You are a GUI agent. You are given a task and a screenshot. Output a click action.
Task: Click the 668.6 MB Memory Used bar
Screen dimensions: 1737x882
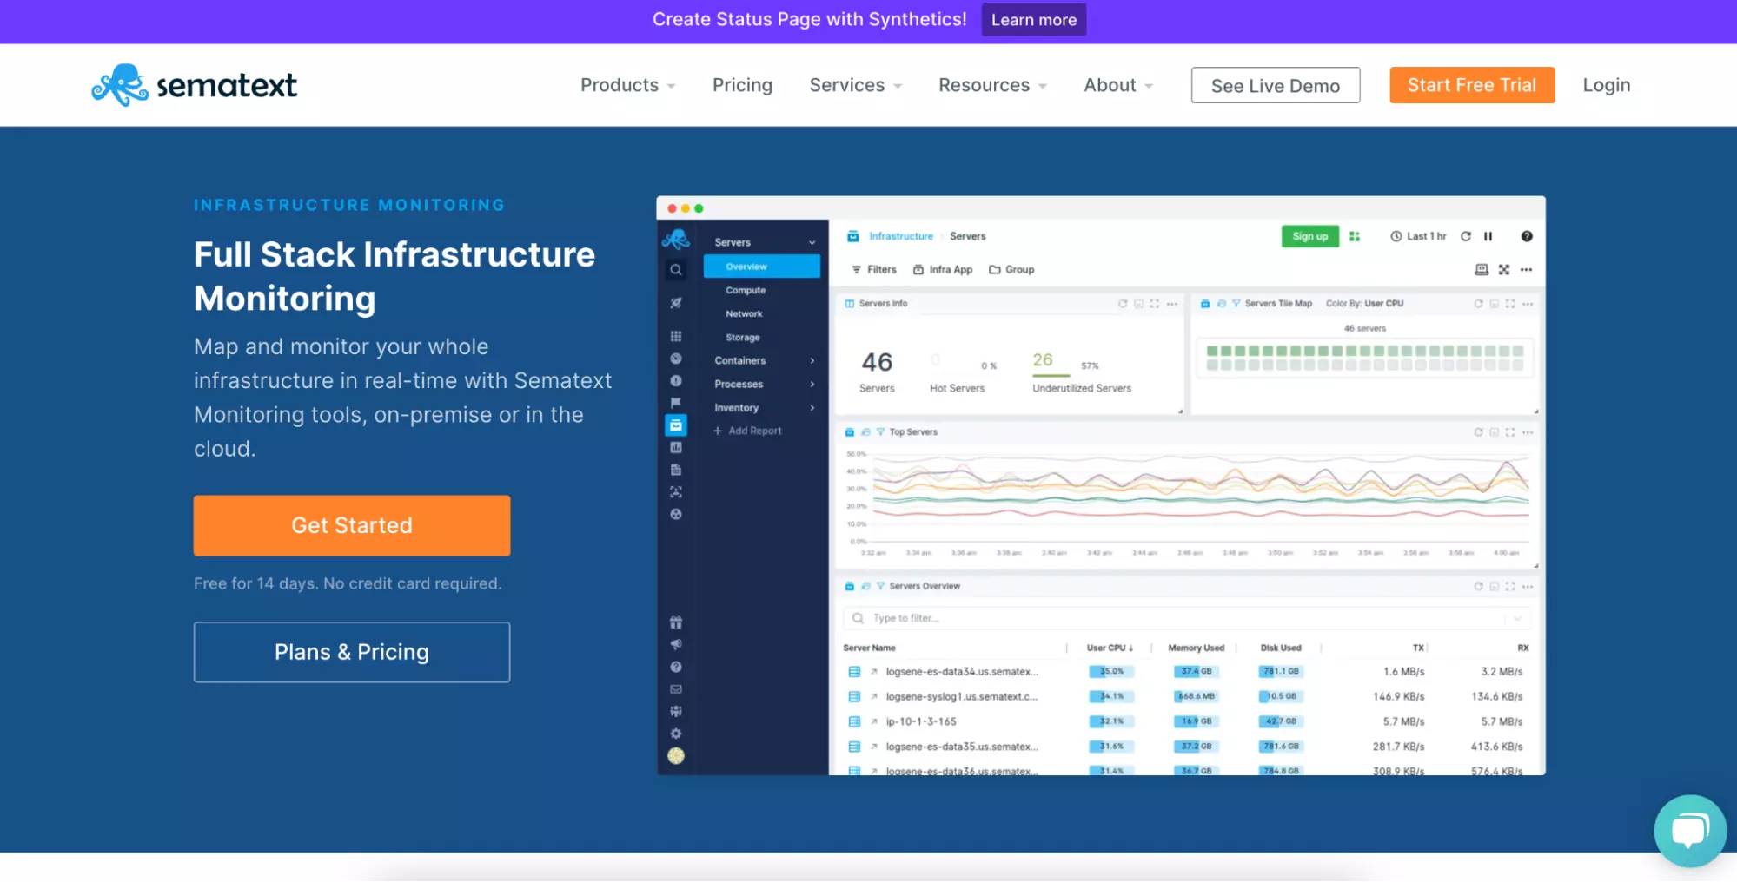tap(1197, 696)
